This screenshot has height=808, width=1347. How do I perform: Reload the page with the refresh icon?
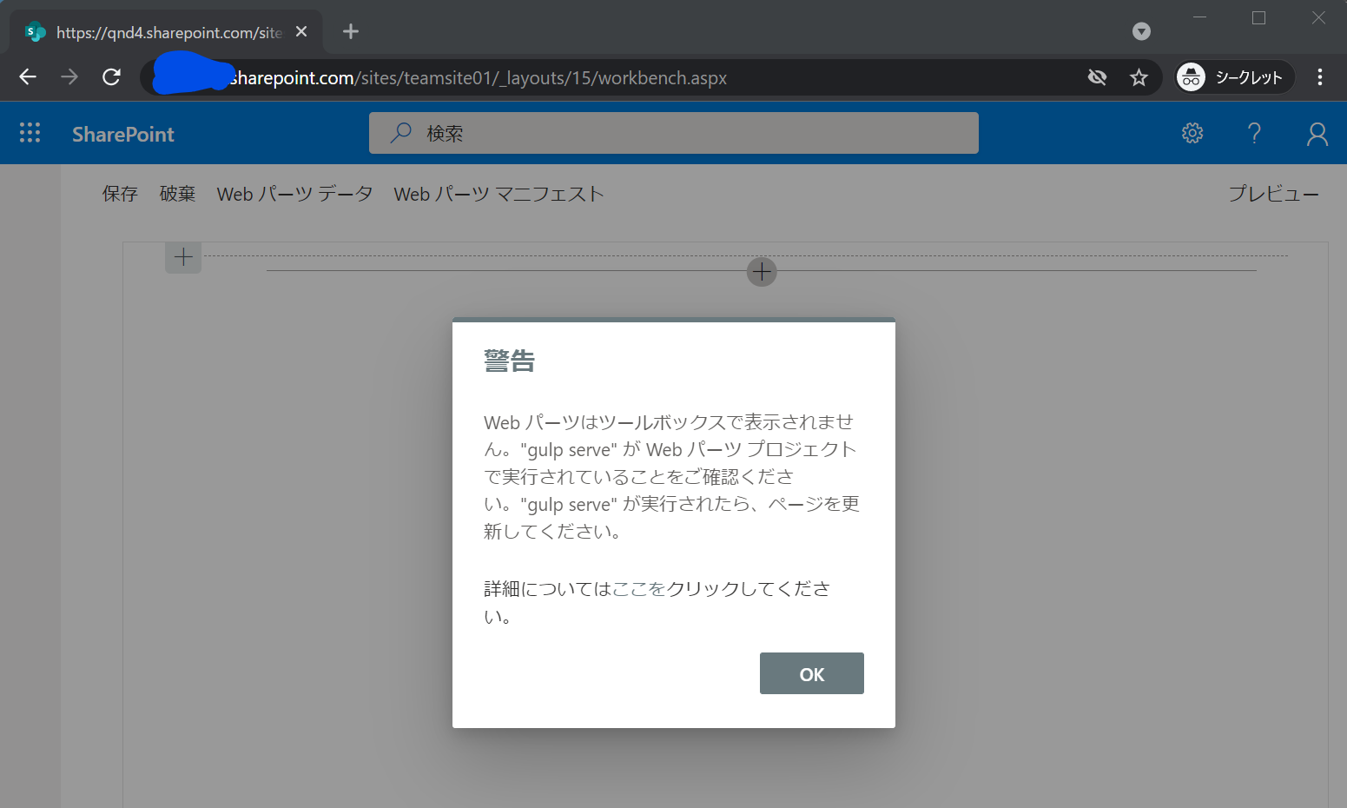point(111,77)
